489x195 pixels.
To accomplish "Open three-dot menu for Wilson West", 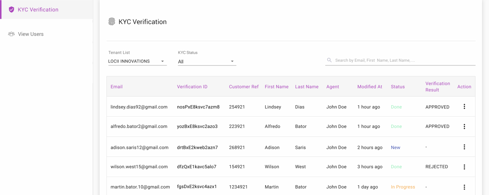I will (464, 167).
